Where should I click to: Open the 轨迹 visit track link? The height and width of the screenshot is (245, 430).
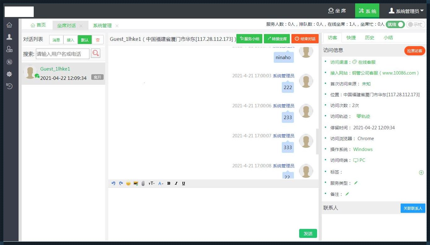[x=363, y=116]
